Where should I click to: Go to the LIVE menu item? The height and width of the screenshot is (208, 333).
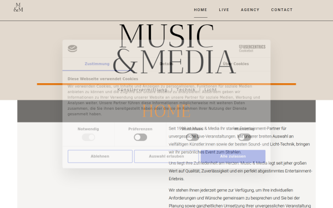click(224, 10)
